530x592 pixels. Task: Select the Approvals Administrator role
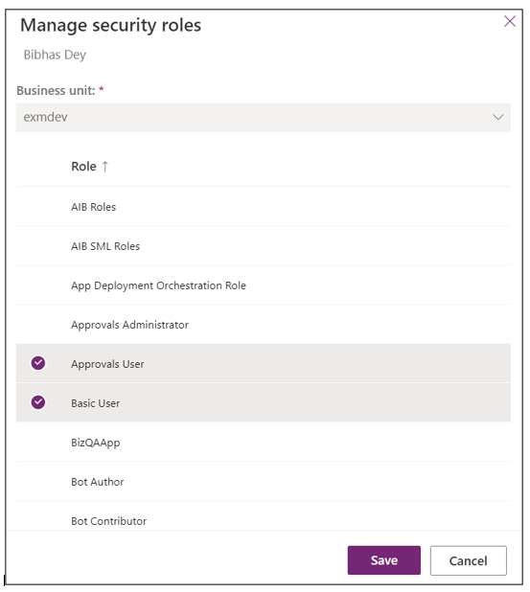263,325
